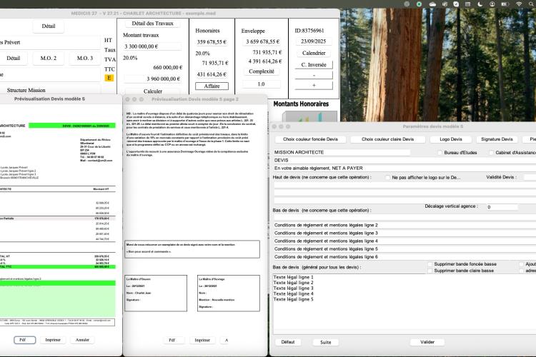Click Choix couleur claire Devis button
The width and height of the screenshot is (536, 357).
point(387,139)
